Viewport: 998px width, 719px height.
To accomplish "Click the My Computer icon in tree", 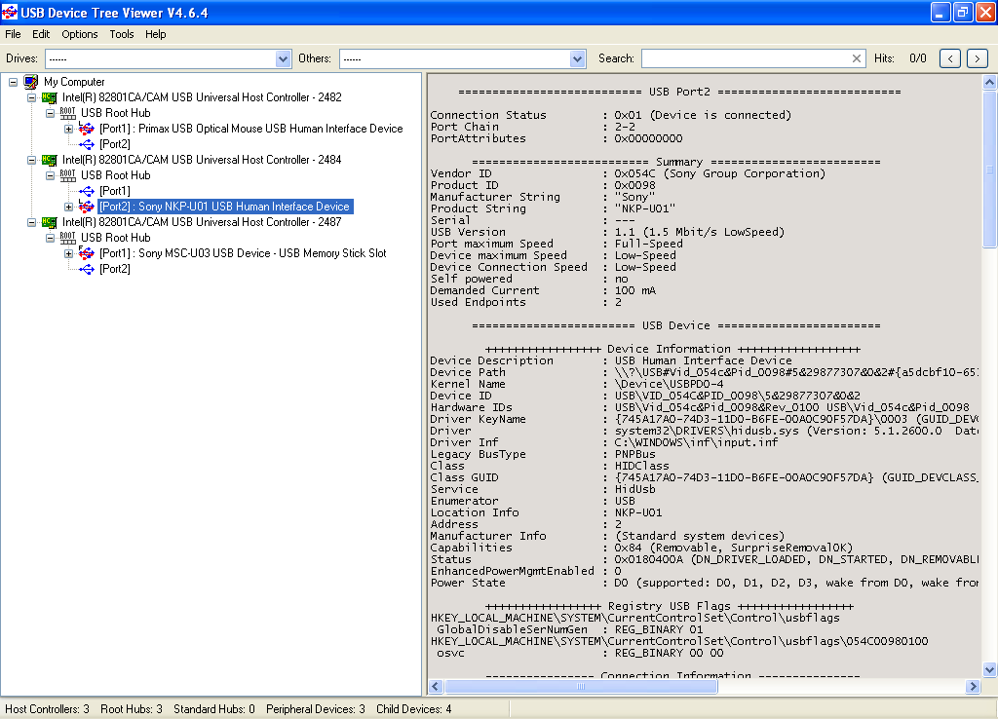I will 31,82.
